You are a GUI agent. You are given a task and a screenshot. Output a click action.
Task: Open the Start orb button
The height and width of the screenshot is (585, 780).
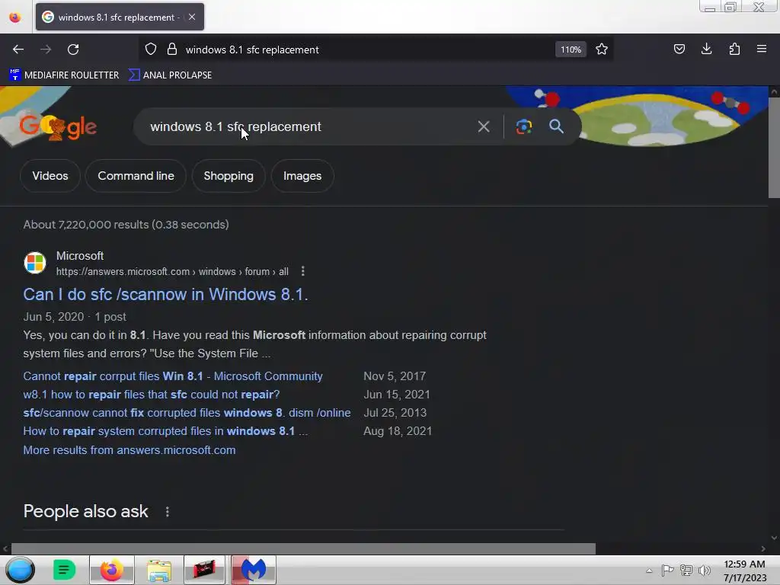(x=20, y=570)
